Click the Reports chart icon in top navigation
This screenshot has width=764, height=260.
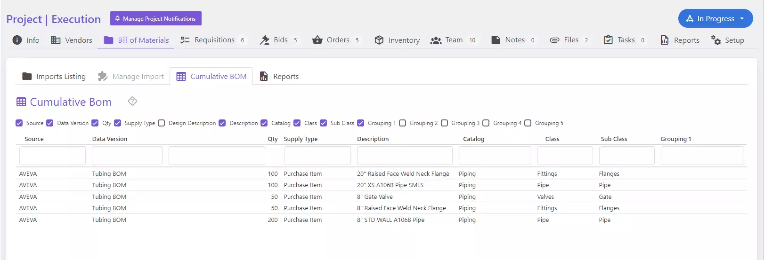[x=665, y=40]
